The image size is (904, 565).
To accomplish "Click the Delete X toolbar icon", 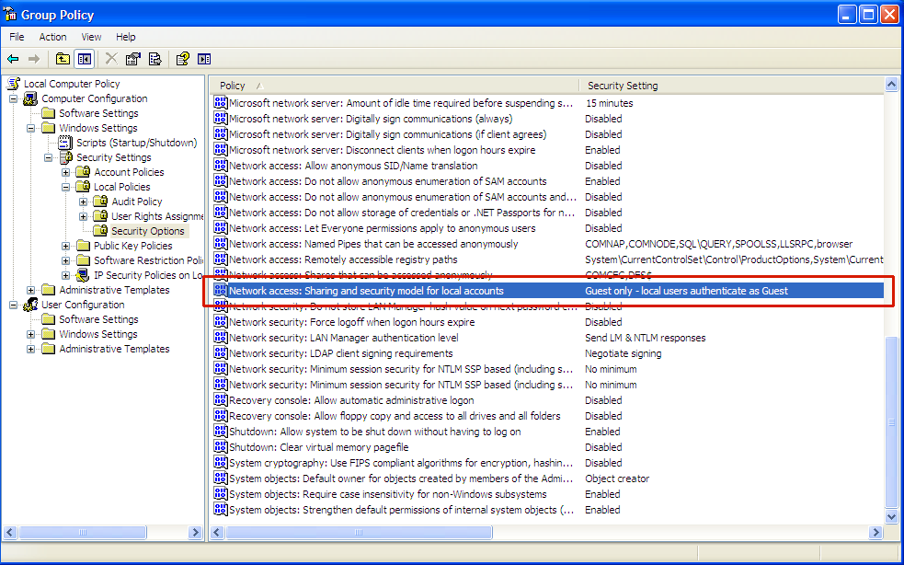I will [111, 59].
